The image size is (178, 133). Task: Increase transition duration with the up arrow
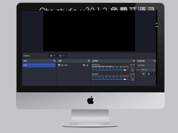pyautogui.click(x=154, y=69)
